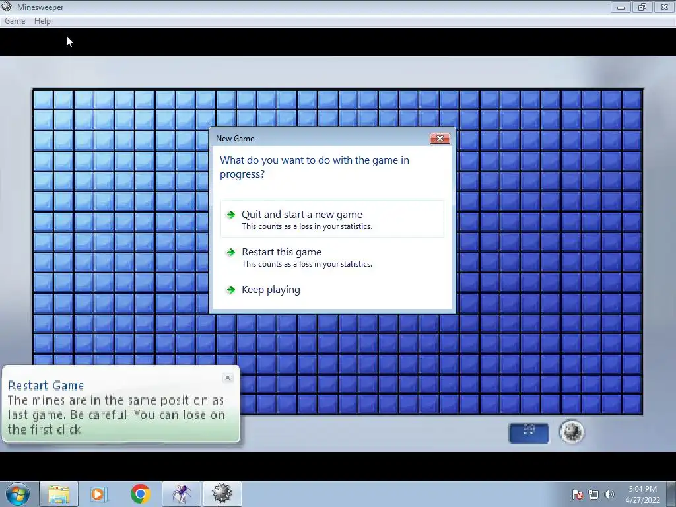Restore down the Minesweeper window
Image resolution: width=676 pixels, height=507 pixels.
tap(642, 7)
